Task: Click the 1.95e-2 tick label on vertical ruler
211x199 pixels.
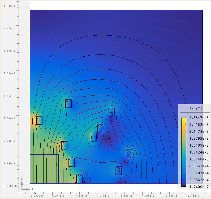Action: (x=9, y=73)
